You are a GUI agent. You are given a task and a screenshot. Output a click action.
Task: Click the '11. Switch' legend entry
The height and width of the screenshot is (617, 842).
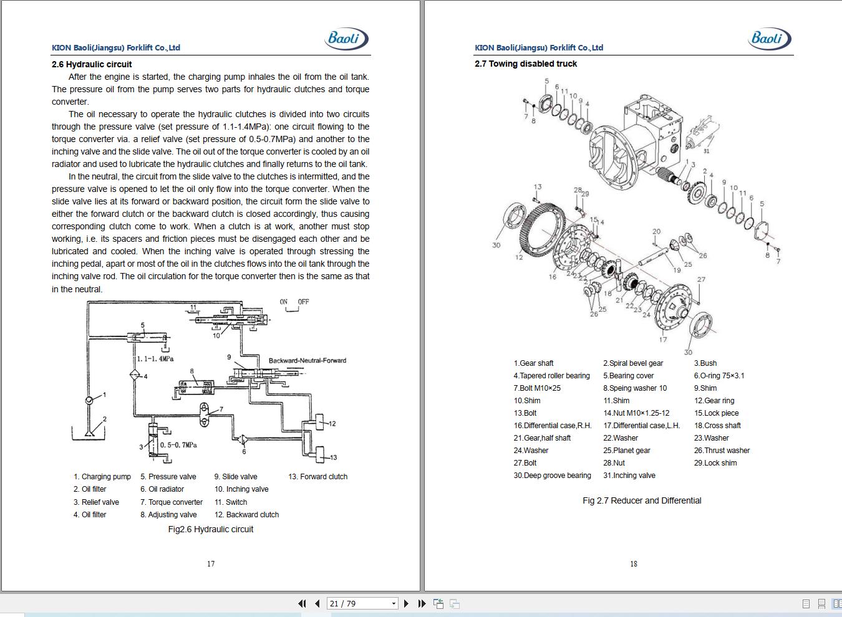tap(231, 502)
